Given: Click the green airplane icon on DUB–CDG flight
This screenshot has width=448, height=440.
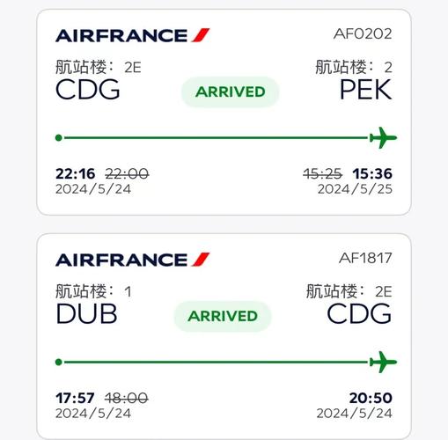Looking at the screenshot, I should [383, 362].
